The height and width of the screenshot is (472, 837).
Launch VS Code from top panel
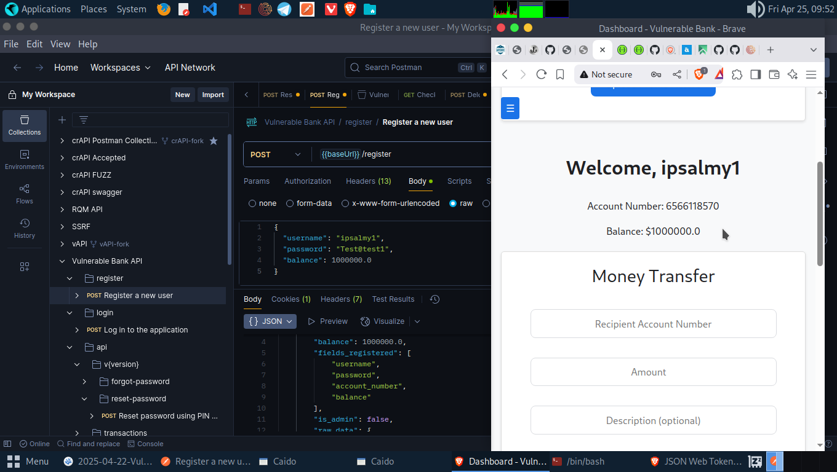(x=210, y=9)
